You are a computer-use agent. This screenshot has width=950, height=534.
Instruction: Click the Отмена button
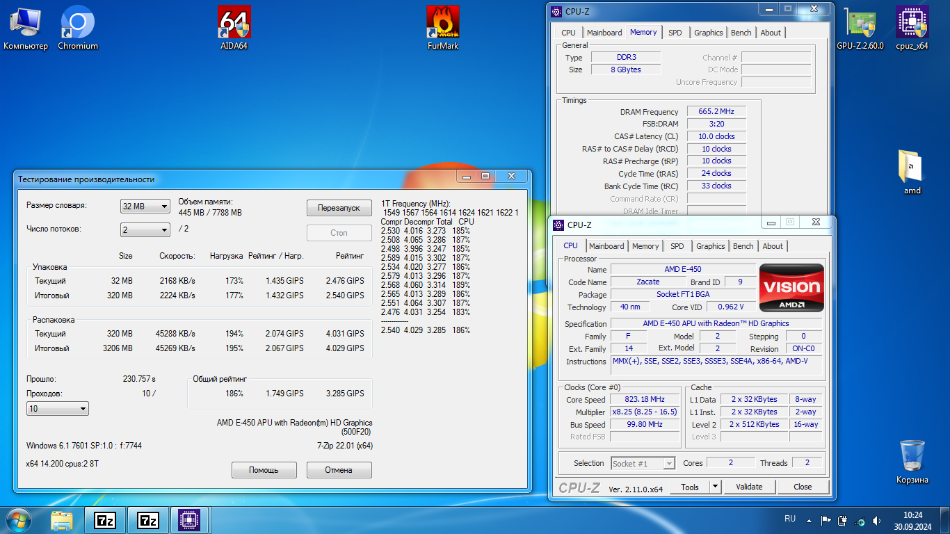[339, 470]
